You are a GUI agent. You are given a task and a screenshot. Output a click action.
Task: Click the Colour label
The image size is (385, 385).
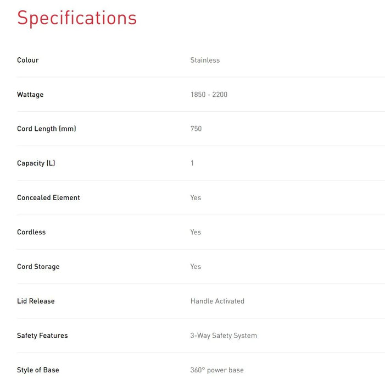(28, 60)
